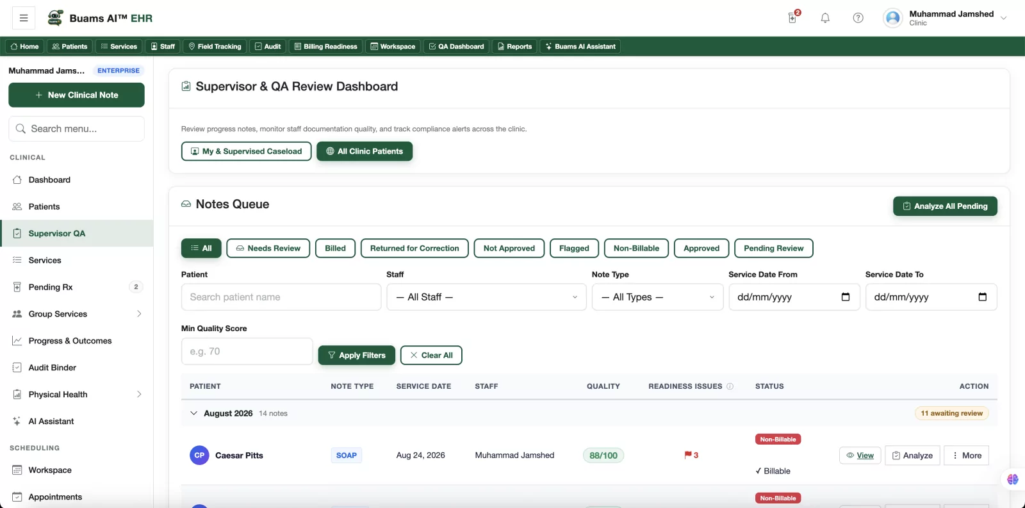The height and width of the screenshot is (508, 1025).
Task: Click the sidebar AI Assistant sparkle icon
Action: [17, 422]
